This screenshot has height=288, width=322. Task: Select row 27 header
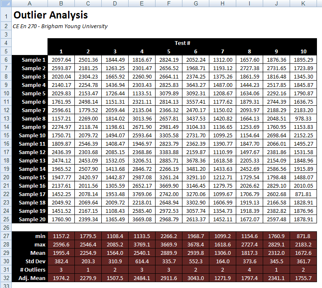click(6, 236)
